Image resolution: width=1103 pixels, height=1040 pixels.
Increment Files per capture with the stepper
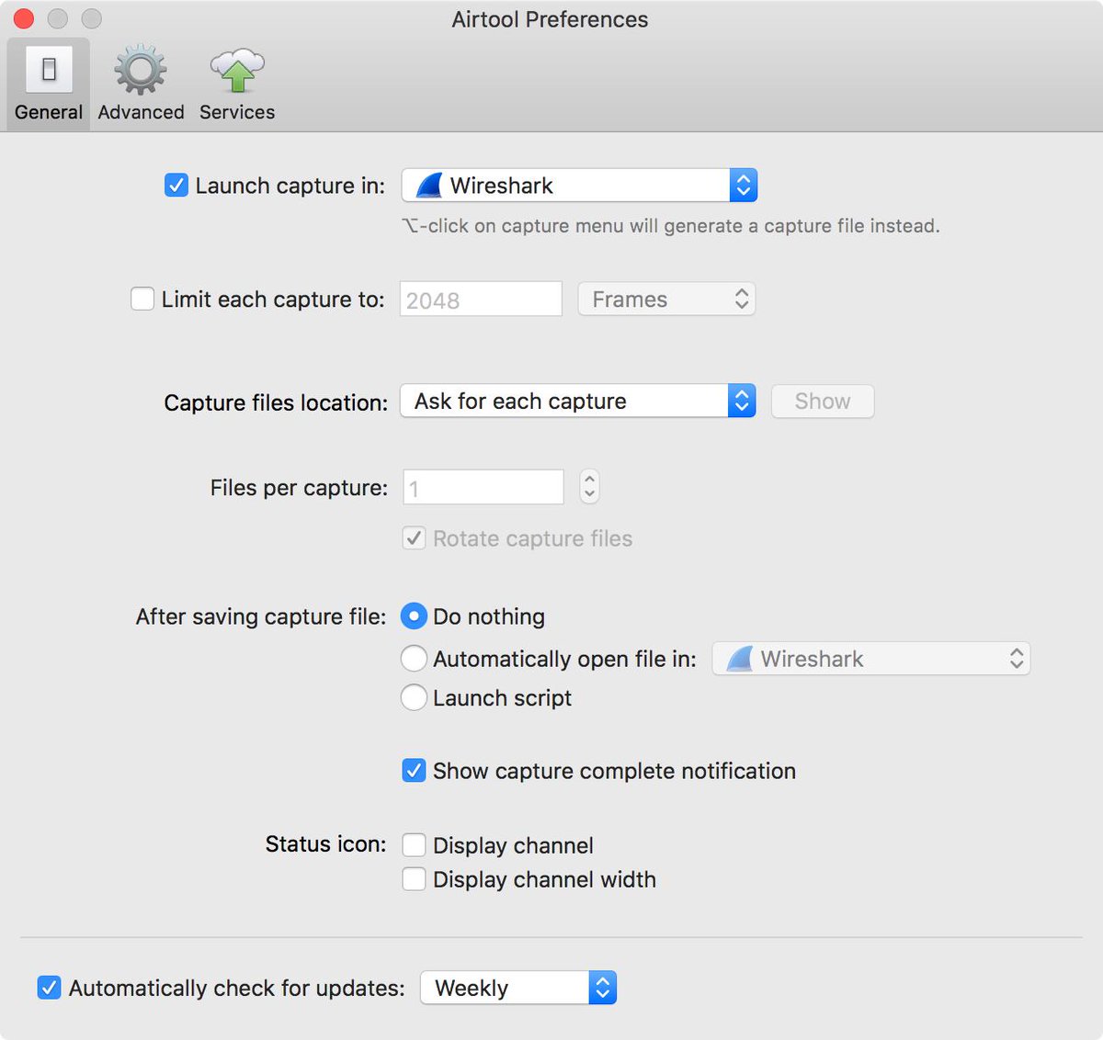[x=588, y=480]
